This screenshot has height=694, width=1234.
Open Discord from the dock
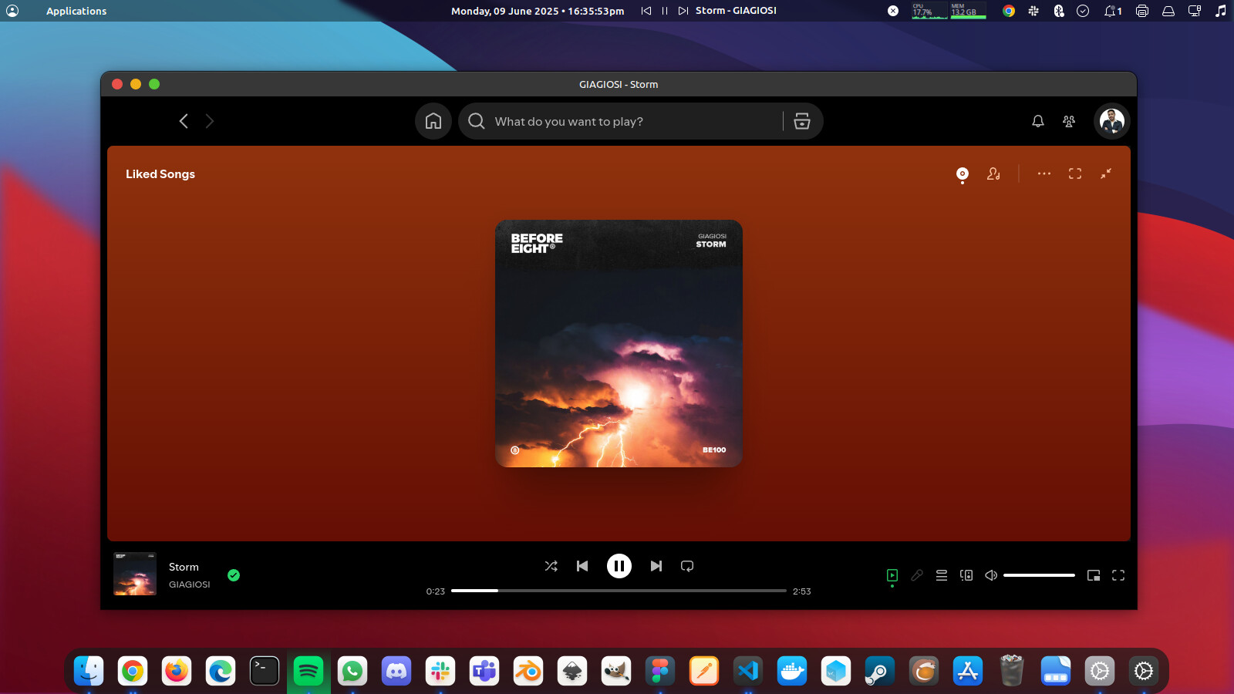[x=396, y=671]
